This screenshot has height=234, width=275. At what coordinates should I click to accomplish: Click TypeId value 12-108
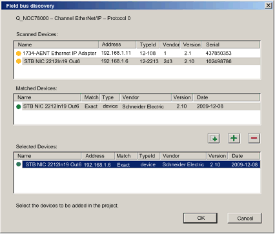coord(148,53)
